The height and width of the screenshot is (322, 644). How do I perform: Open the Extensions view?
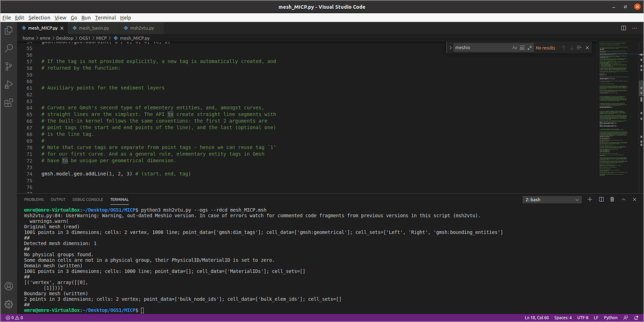click(x=8, y=103)
